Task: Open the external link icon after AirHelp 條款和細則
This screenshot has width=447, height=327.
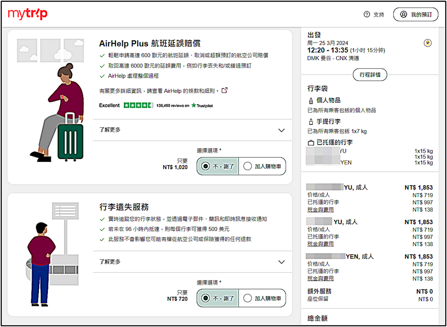Action: [x=225, y=90]
